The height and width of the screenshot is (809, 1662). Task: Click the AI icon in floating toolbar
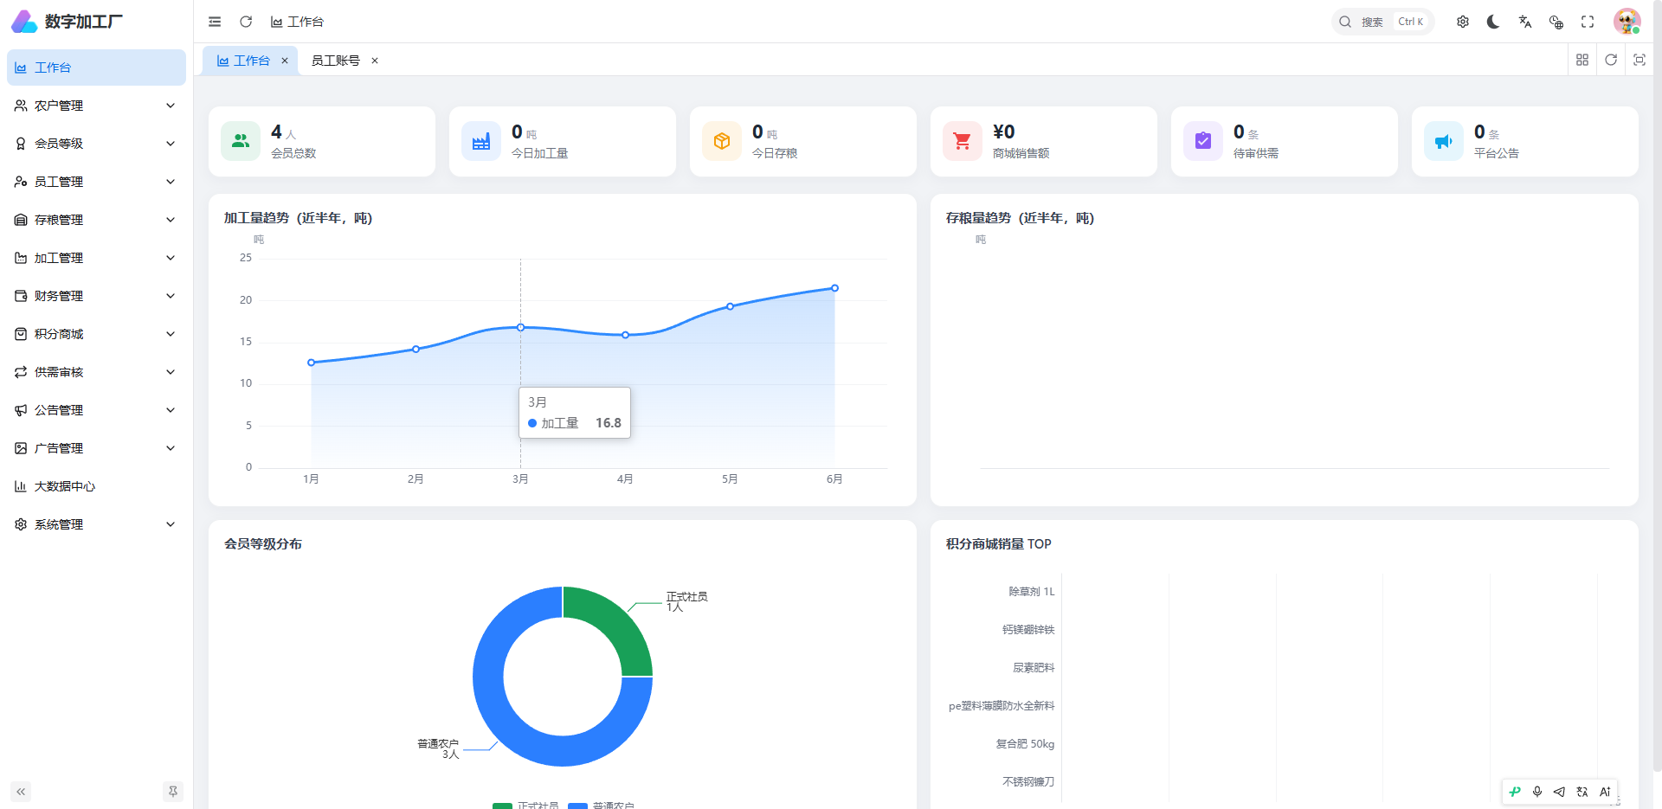pos(1605,792)
